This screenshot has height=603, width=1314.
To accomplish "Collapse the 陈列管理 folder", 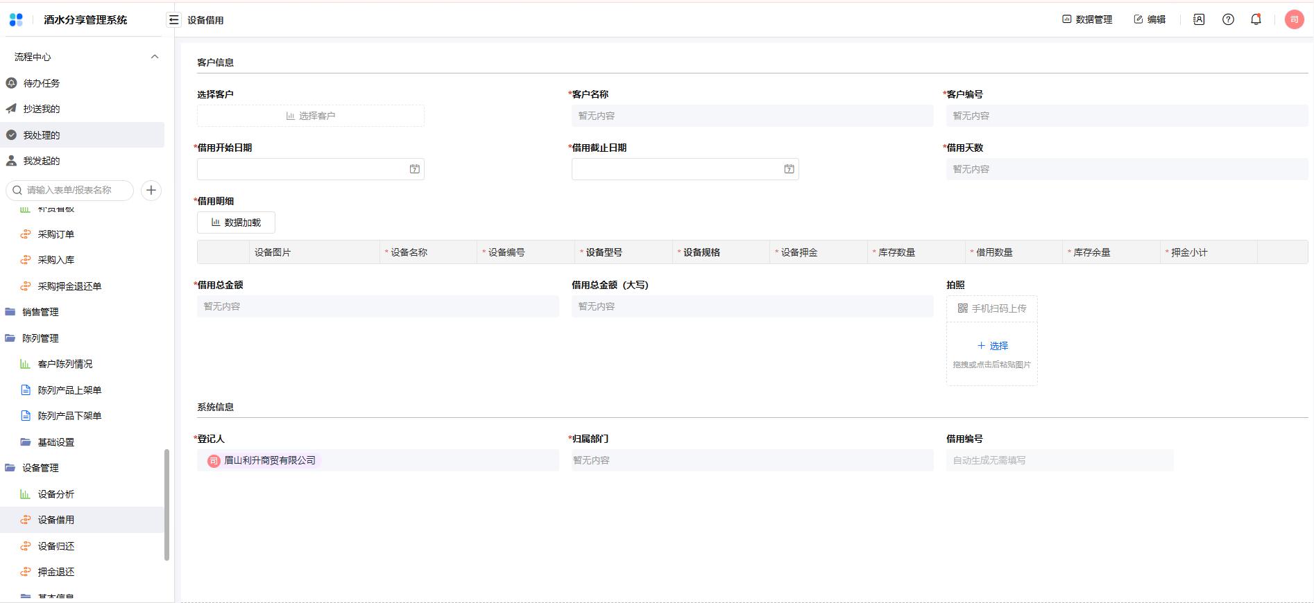I will (x=82, y=338).
